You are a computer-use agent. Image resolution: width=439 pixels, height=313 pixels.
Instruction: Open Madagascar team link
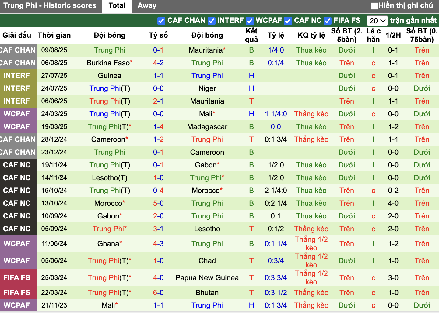[207, 127]
